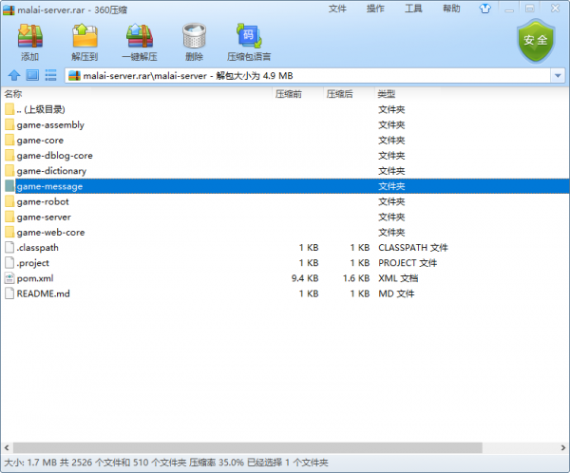Click the 'PROJECT 文件' type cell
Image resolution: width=570 pixels, height=473 pixels.
[408, 263]
